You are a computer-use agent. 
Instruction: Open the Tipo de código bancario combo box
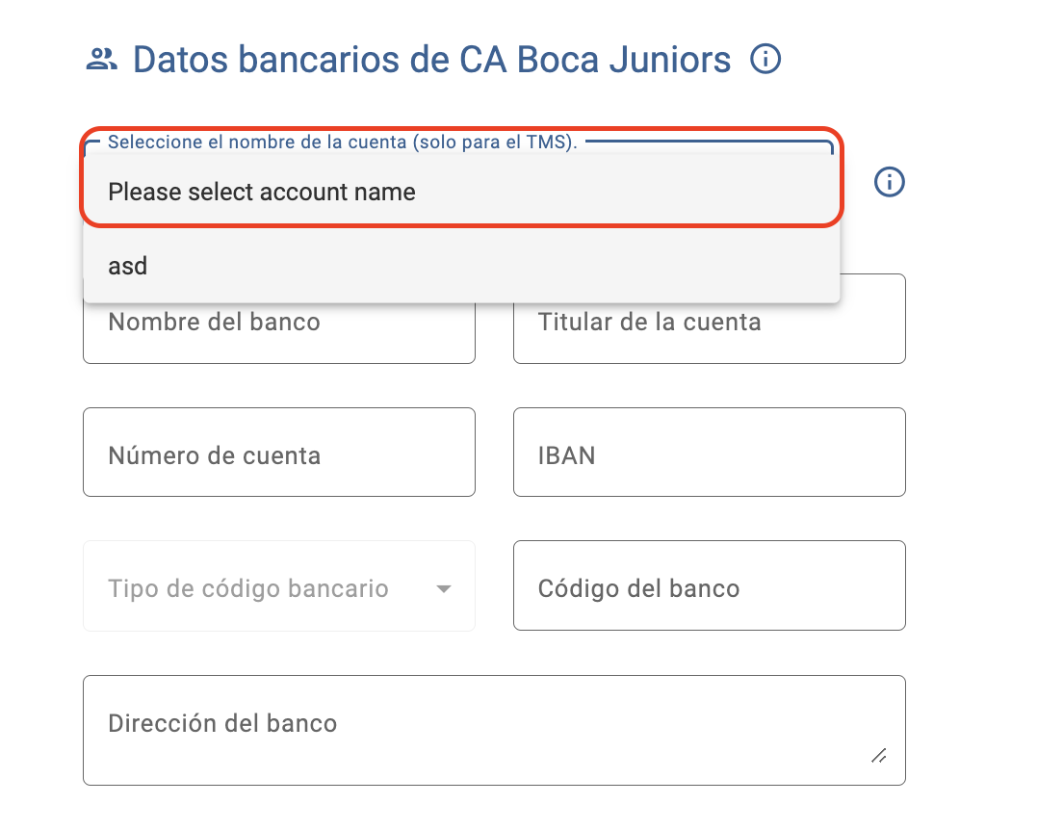coord(279,585)
